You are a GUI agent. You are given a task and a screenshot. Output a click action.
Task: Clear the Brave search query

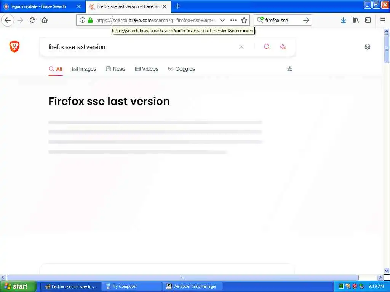241,47
